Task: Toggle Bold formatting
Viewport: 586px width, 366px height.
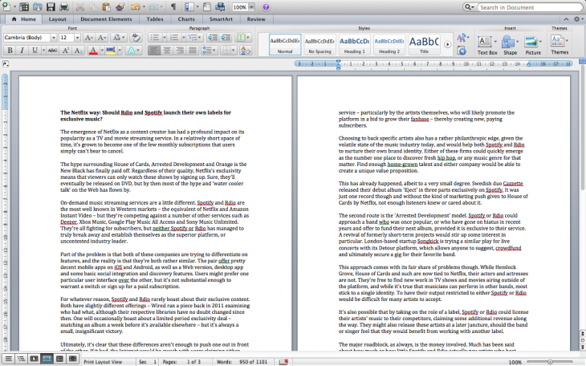Action: pyautogui.click(x=10, y=50)
